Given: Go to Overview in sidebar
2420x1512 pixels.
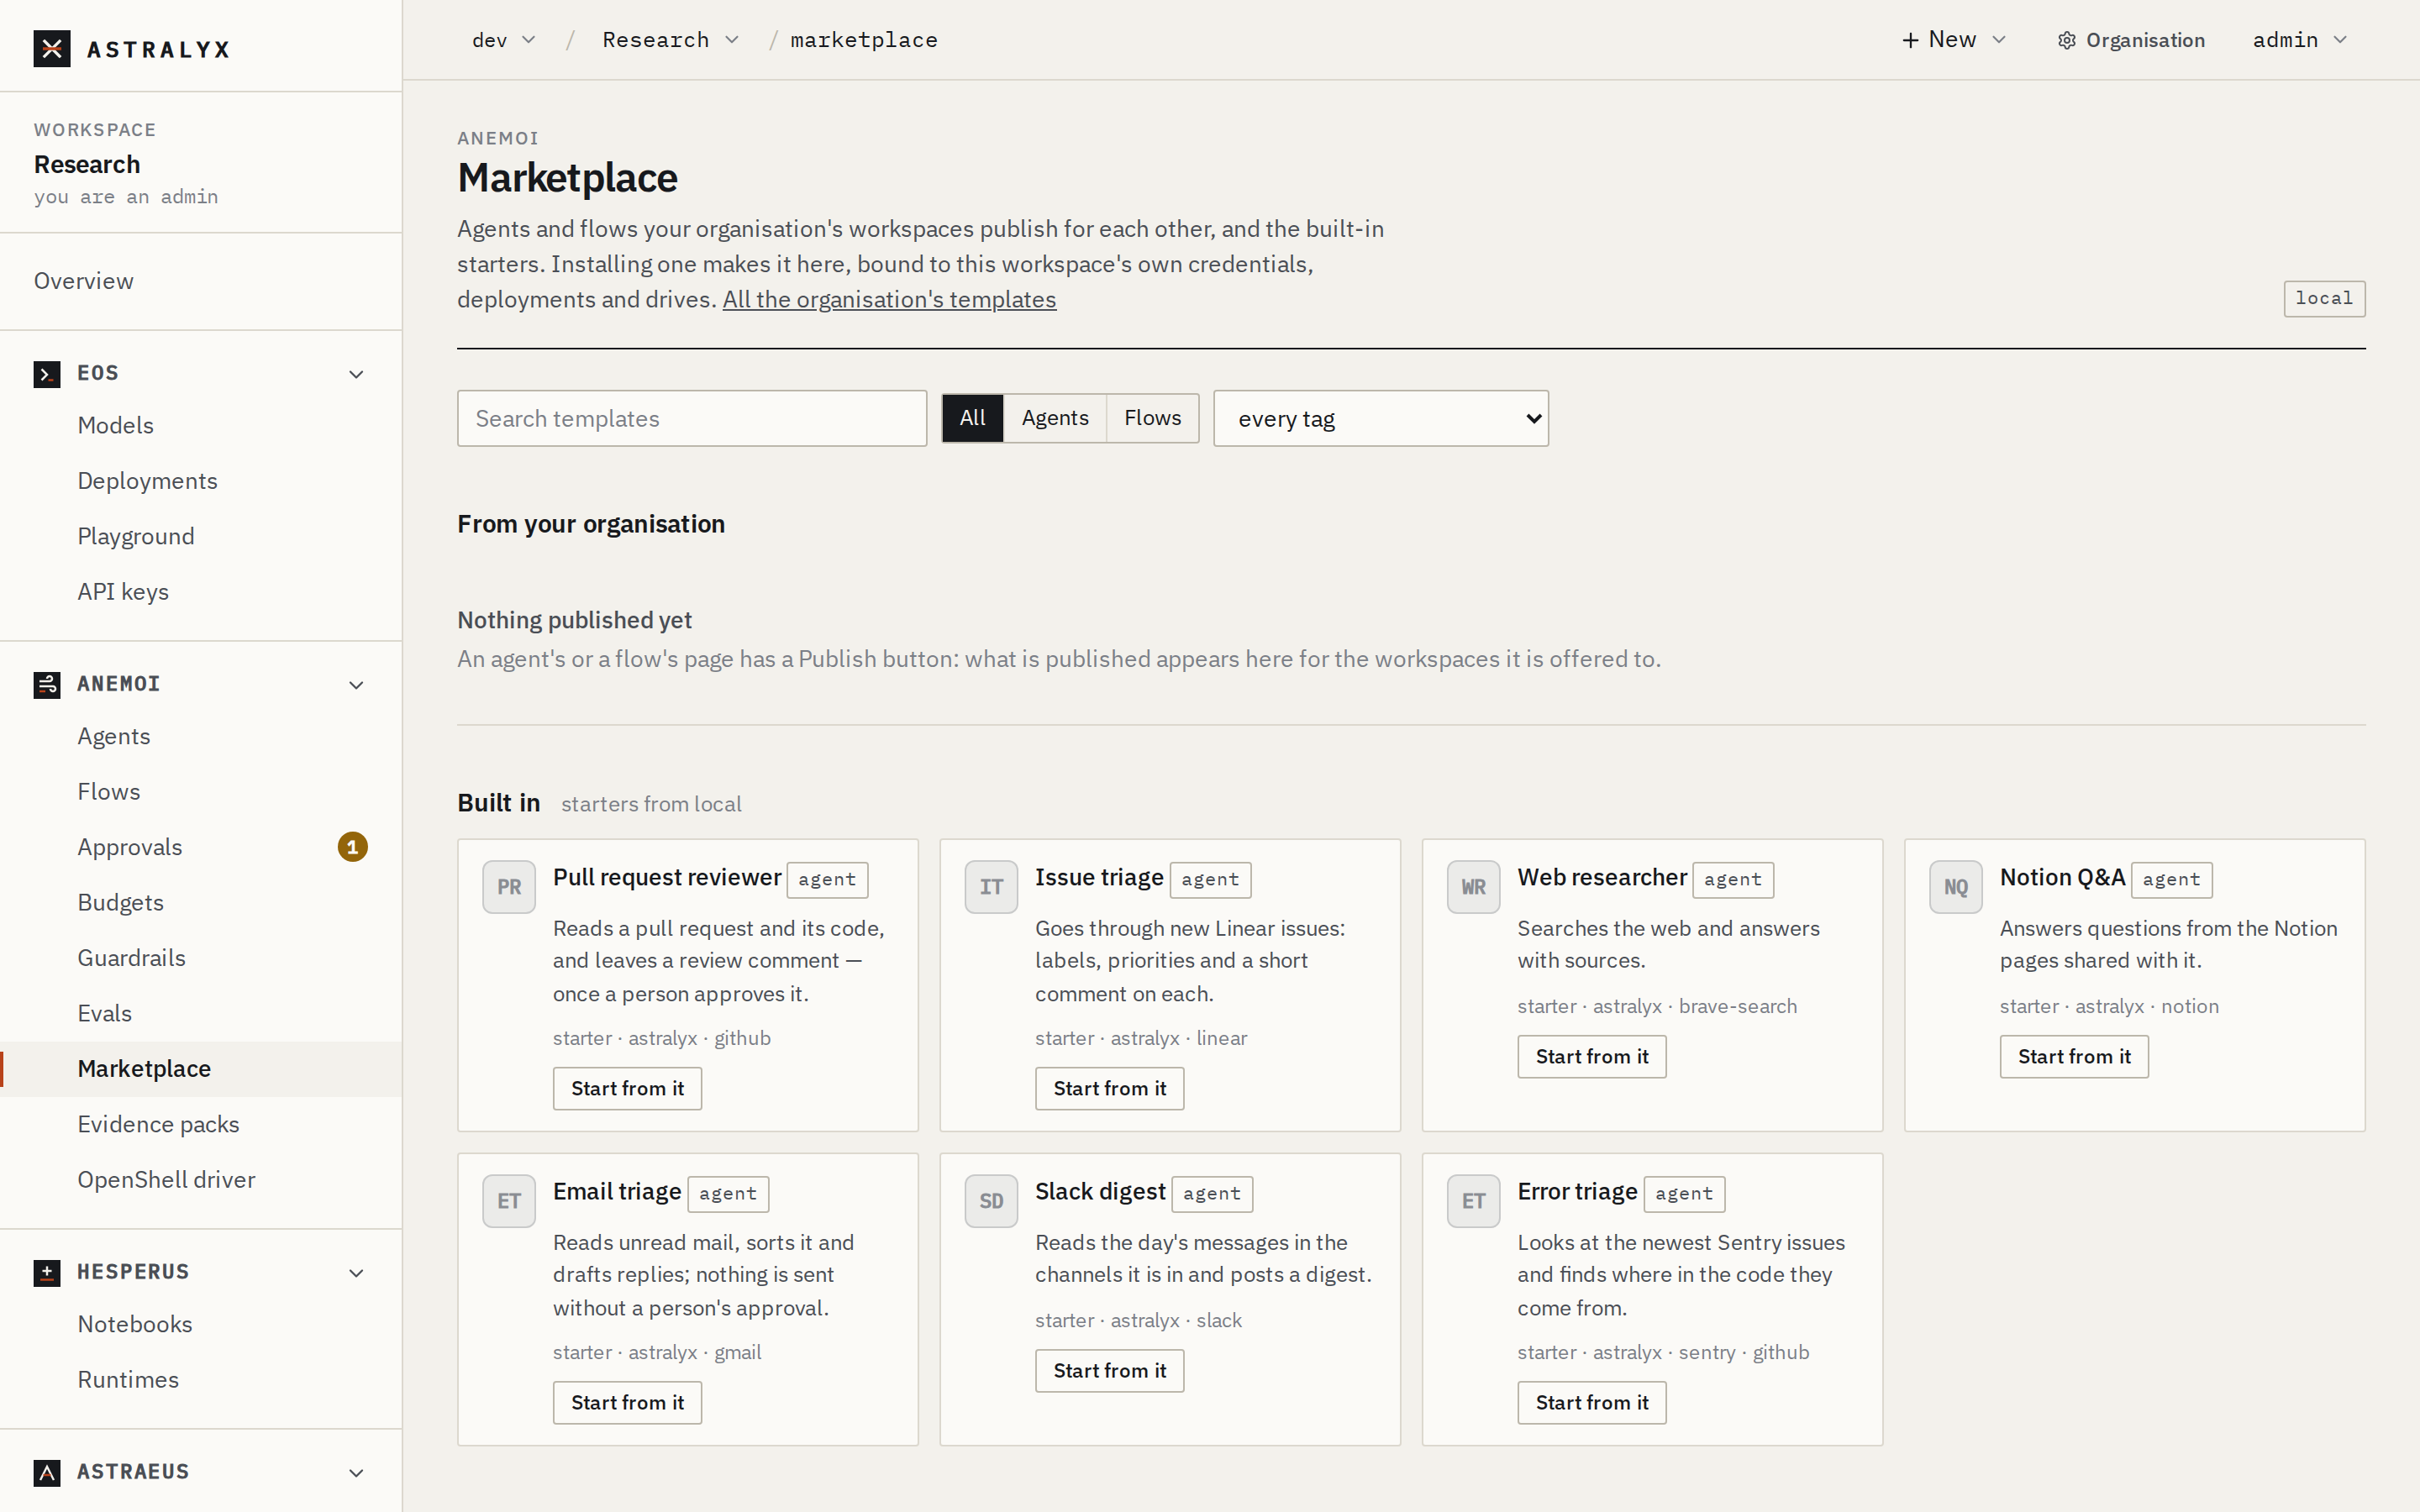Looking at the screenshot, I should (200, 281).
